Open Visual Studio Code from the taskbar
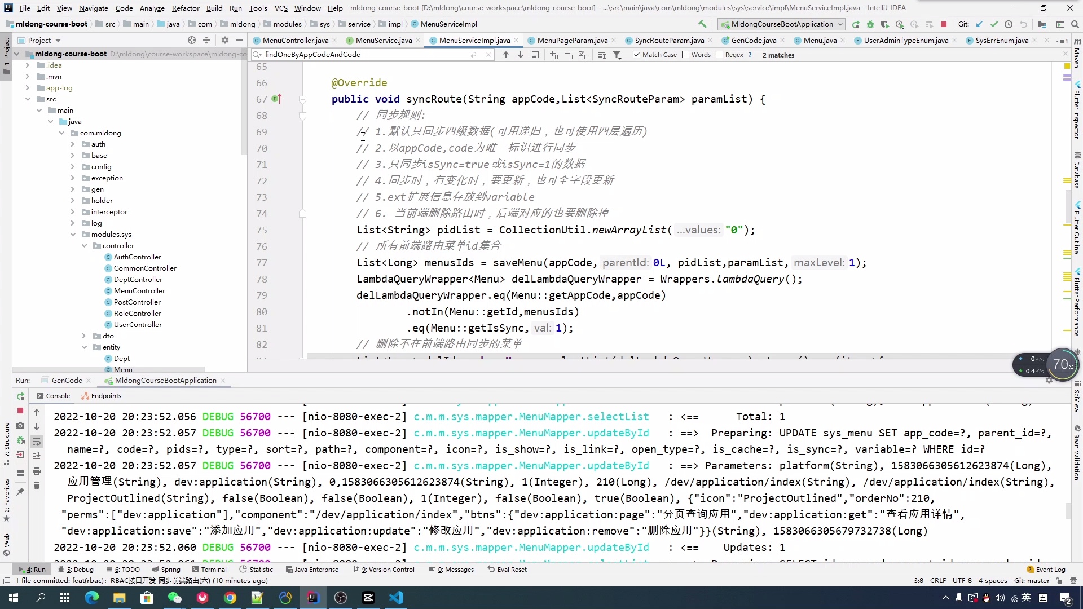The image size is (1083, 609). click(396, 598)
